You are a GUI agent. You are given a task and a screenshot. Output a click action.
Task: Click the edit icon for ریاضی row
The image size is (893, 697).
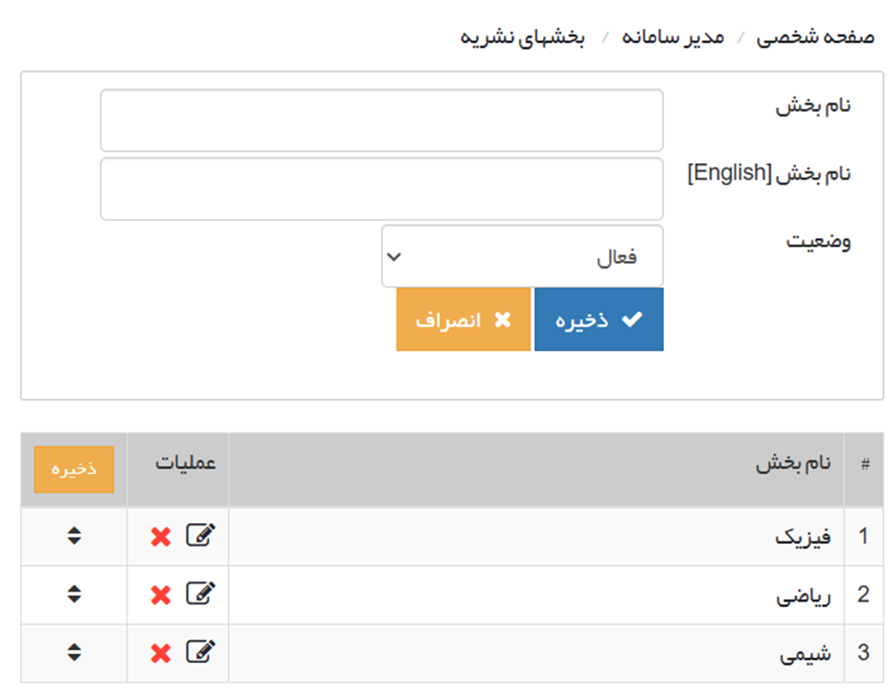coord(201,594)
